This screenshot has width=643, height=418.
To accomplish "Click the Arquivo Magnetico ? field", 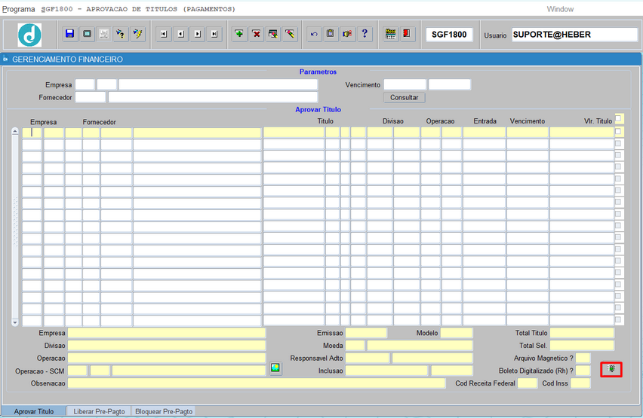I will point(583,359).
